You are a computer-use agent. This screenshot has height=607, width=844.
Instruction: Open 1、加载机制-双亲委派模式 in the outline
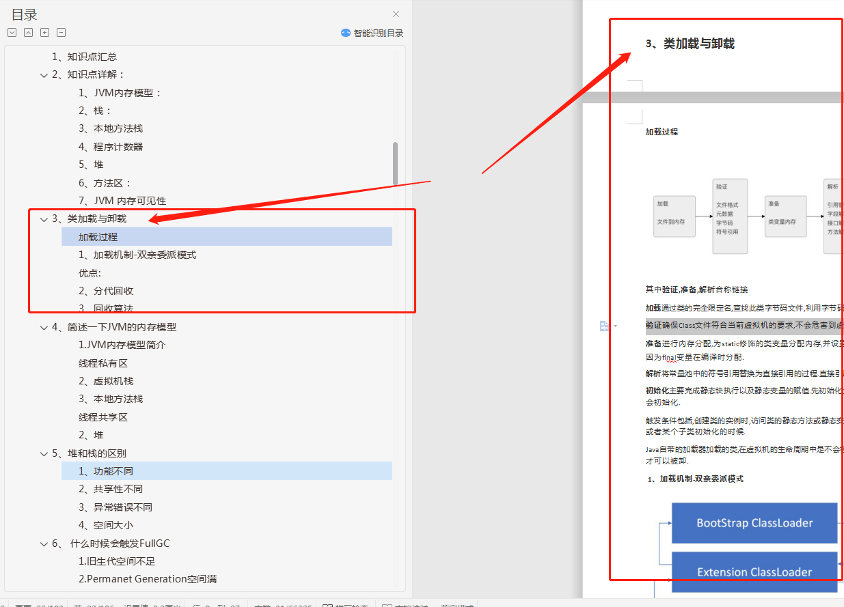(x=137, y=255)
